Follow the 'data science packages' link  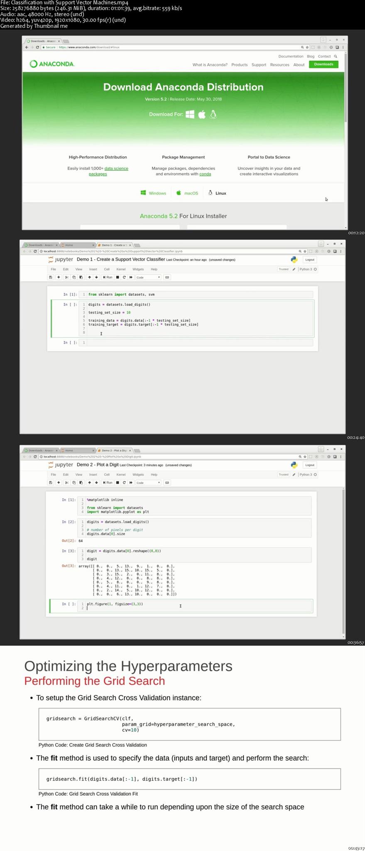tap(108, 171)
